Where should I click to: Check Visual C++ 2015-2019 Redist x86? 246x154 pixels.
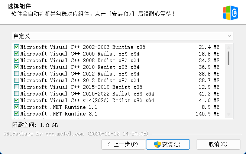[16, 87]
